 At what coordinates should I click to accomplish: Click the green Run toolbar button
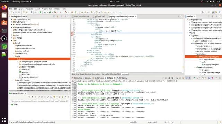click(50, 12)
